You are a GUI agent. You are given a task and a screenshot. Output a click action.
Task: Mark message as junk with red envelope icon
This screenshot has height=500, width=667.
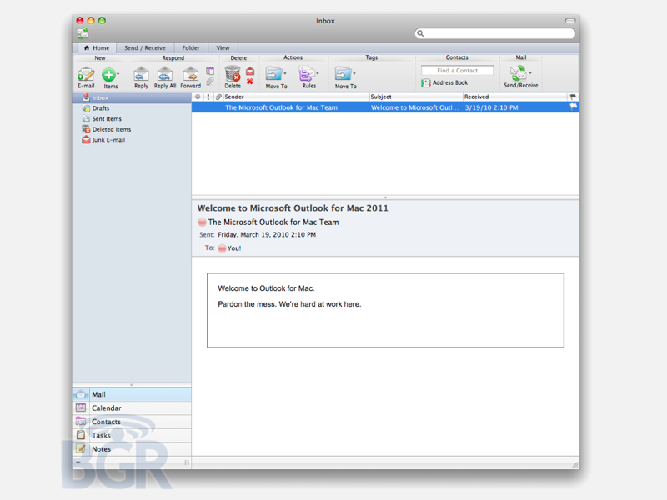(250, 72)
